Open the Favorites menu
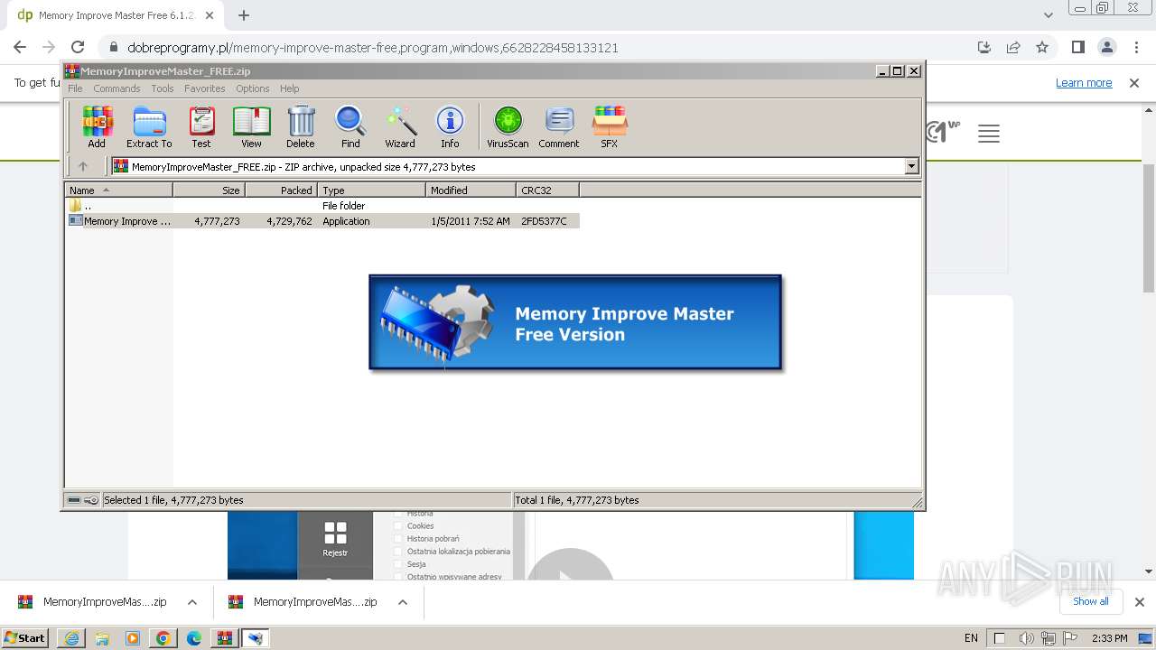The height and width of the screenshot is (650, 1156). [205, 88]
